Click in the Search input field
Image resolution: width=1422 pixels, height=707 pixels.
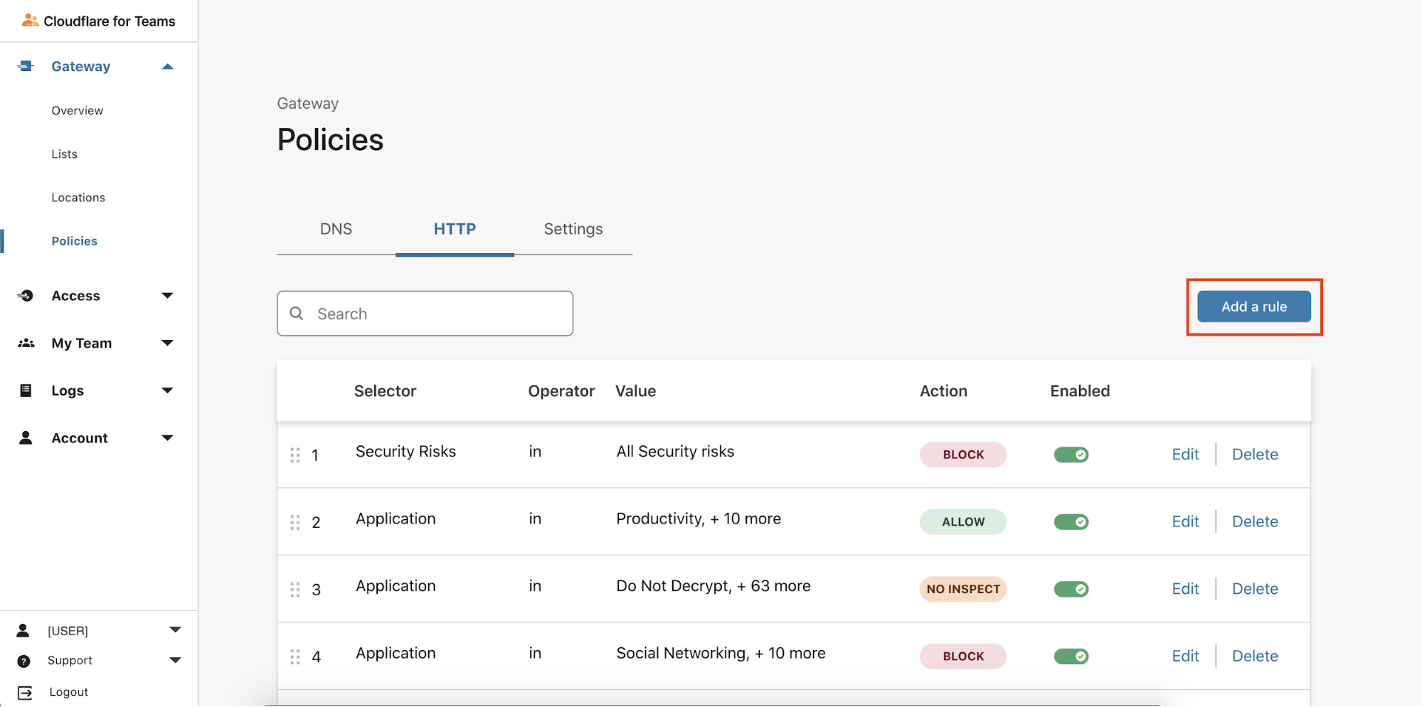pos(425,314)
